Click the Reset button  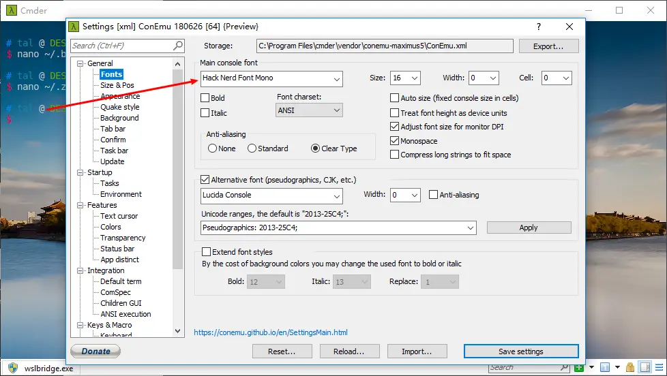[282, 351]
